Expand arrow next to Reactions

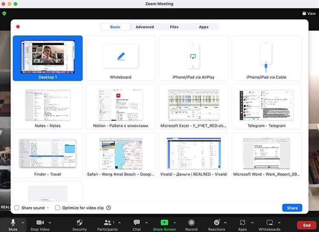coord(225,223)
